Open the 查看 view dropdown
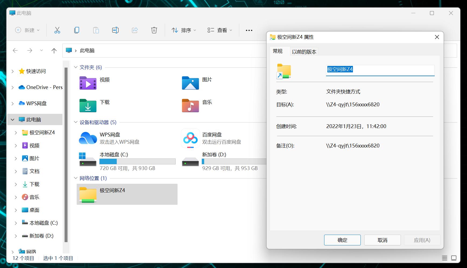 pyautogui.click(x=220, y=30)
